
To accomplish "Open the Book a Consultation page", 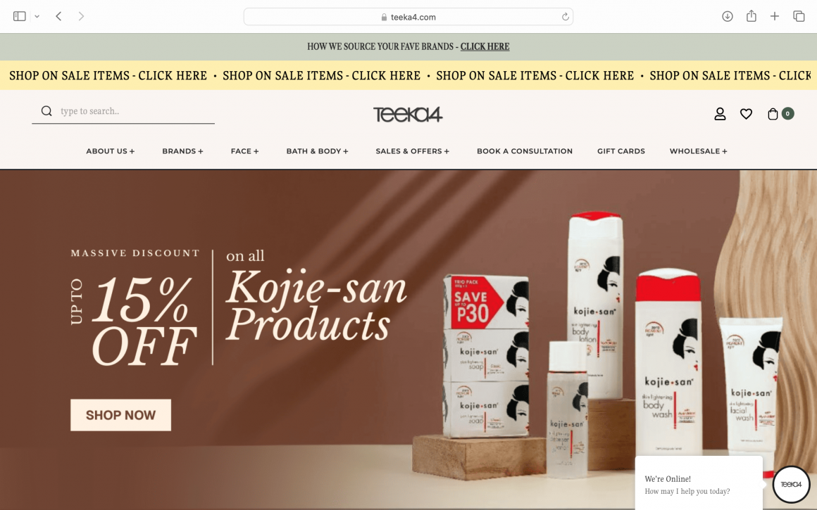I will pos(525,151).
